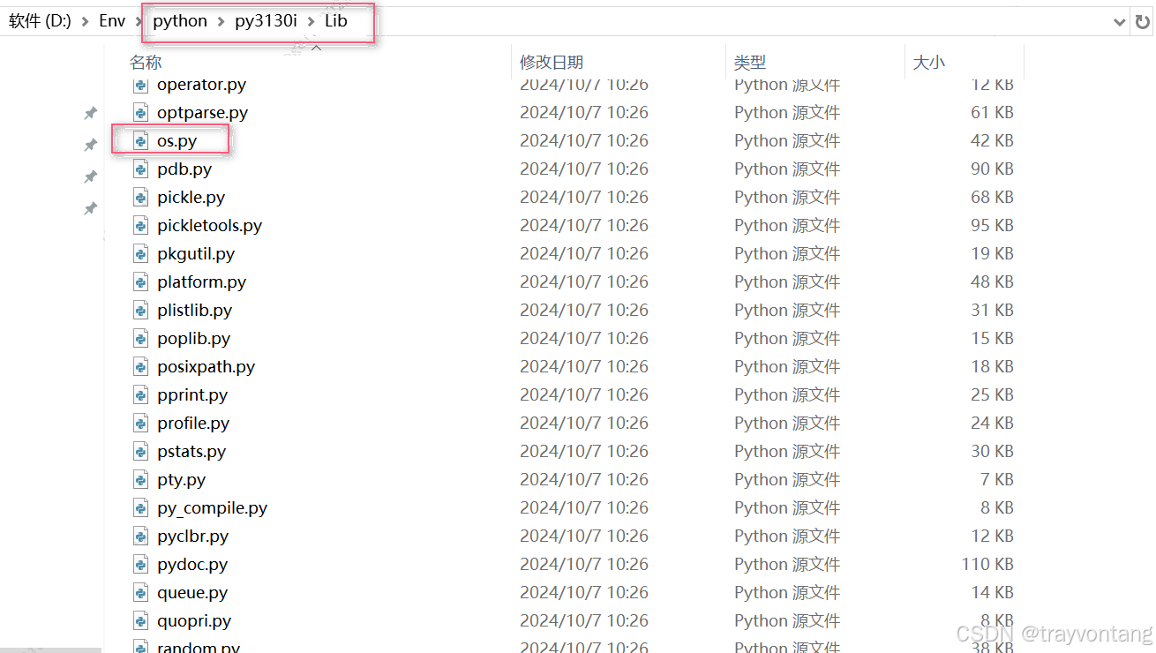Click the refresh icon in the address bar
Image resolution: width=1156 pixels, height=653 pixels.
[1145, 21]
